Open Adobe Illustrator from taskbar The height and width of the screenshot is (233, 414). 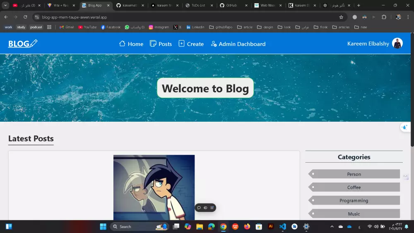pyautogui.click(x=271, y=226)
